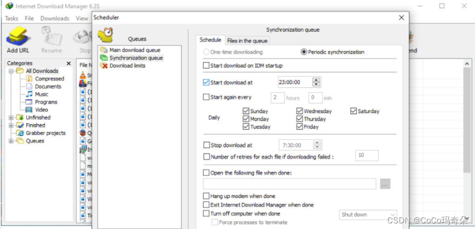This screenshot has height=229, width=475.
Task: Switch to the Schedule tab
Action: click(210, 40)
